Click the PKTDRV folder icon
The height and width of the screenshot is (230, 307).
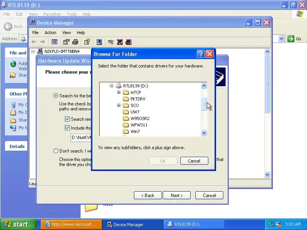tap(126, 99)
